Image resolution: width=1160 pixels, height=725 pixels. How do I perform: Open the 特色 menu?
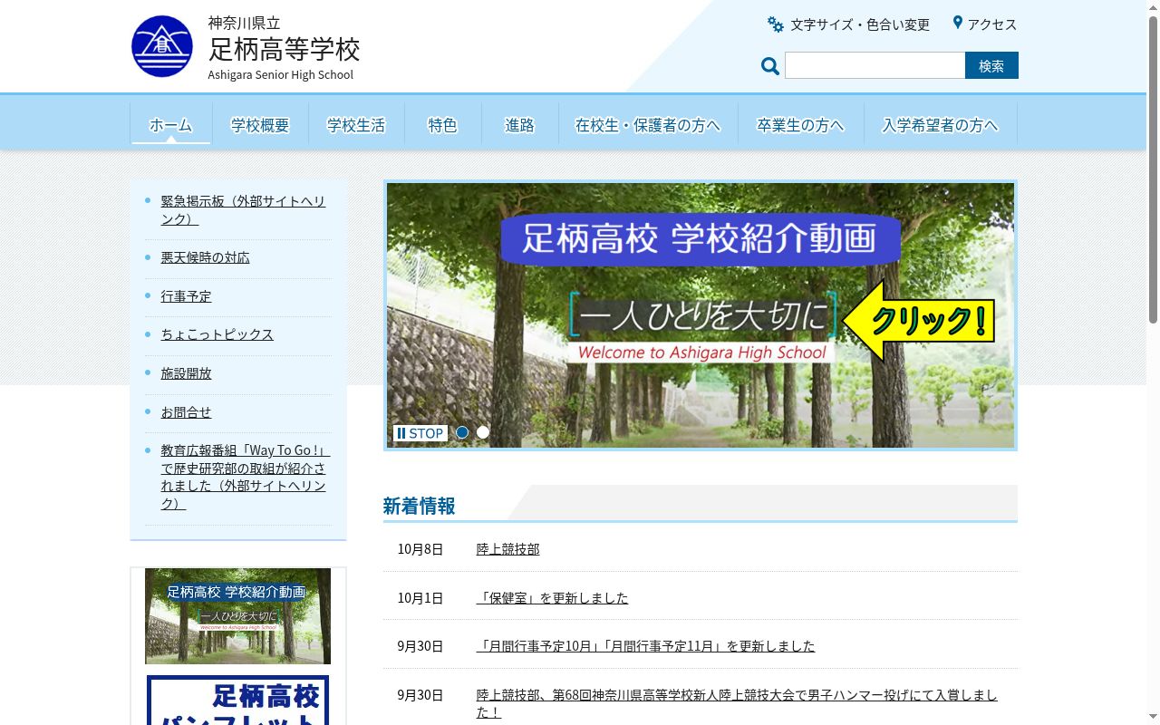442,125
